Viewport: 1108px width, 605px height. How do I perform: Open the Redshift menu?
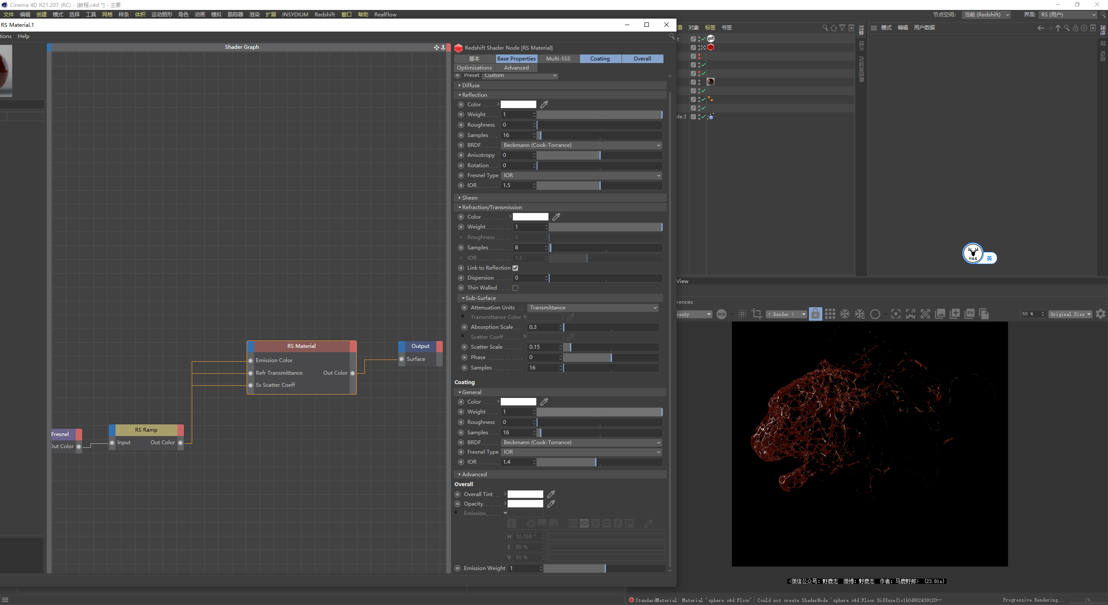click(x=325, y=14)
